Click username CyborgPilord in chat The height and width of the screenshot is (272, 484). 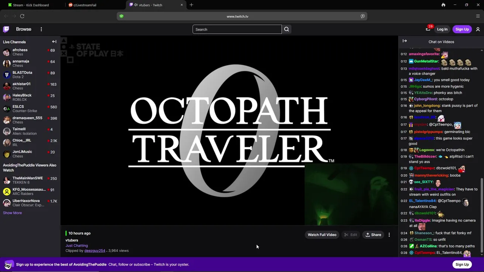point(425,99)
